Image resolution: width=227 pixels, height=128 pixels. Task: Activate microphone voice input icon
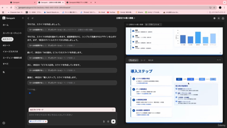click(108, 122)
